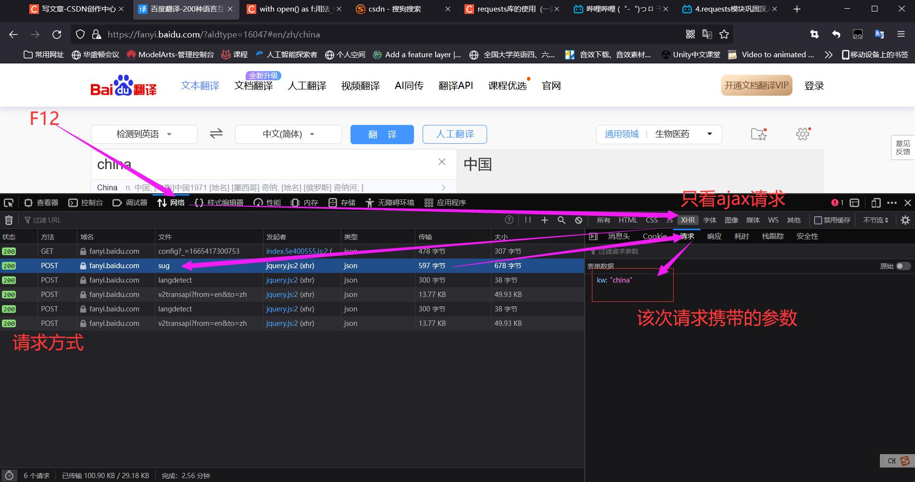Expand the 生物医药 domain dropdown arrow
This screenshot has width=915, height=482.
click(710, 134)
